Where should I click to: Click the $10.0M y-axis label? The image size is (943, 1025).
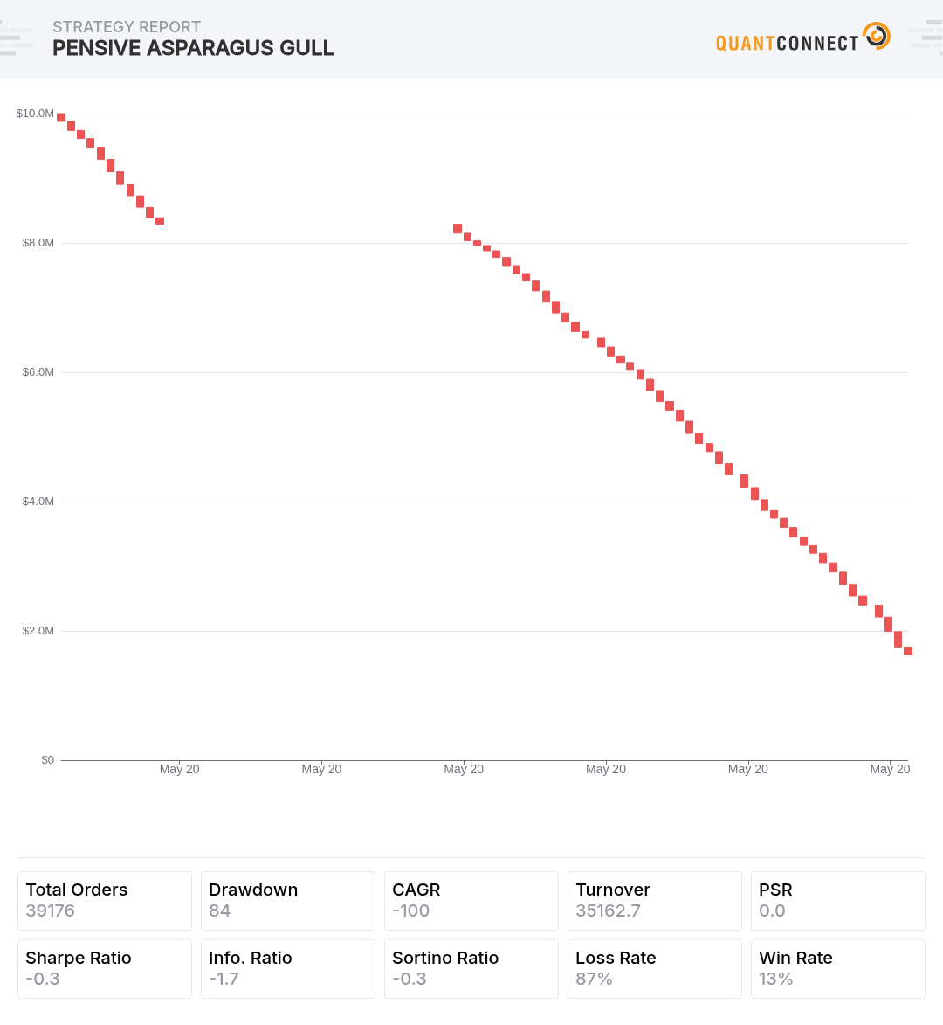click(x=35, y=114)
